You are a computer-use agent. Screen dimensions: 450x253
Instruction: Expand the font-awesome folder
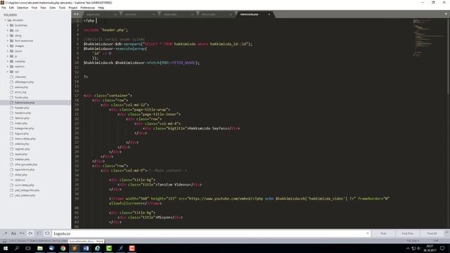coord(8,41)
